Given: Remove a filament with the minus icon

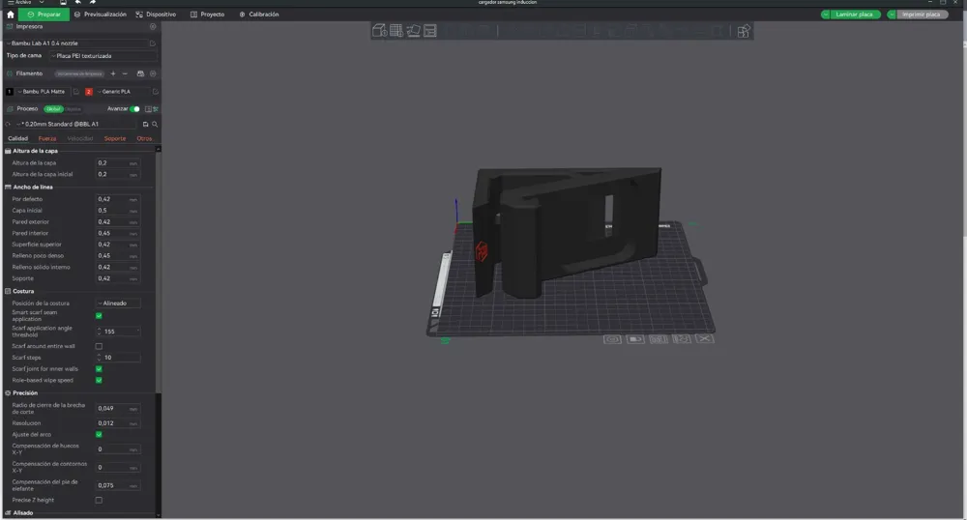Looking at the screenshot, I should [125, 73].
